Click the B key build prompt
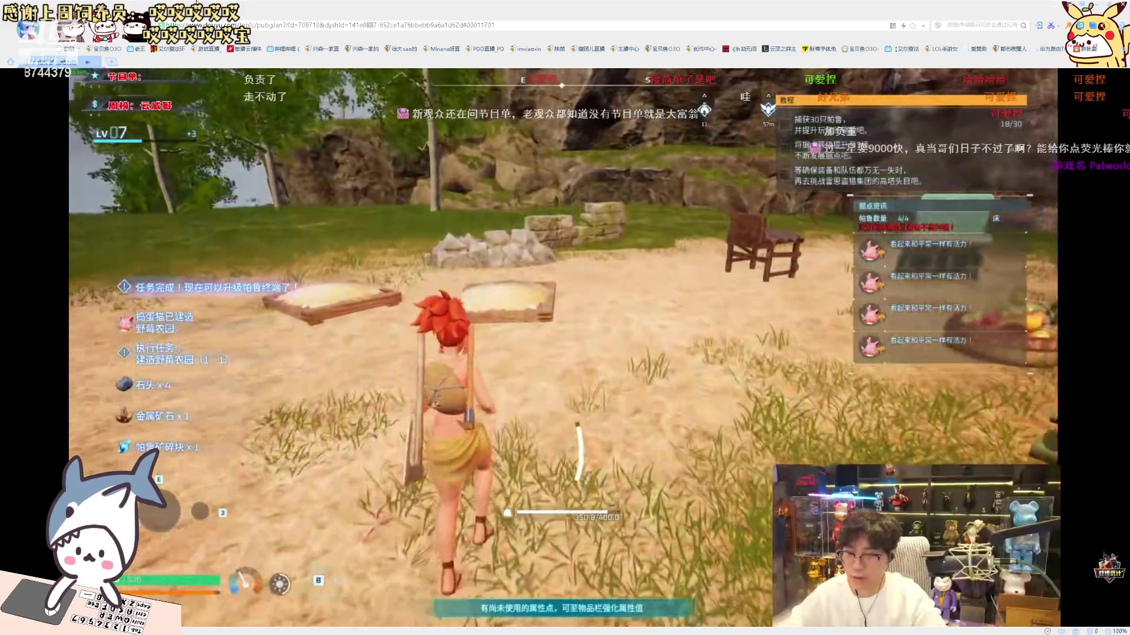 (x=318, y=580)
